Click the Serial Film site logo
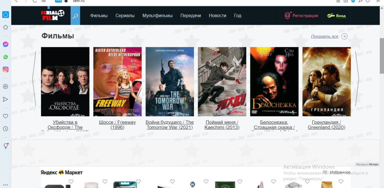Screen dimensions: 384x188 pyautogui.click(x=53, y=15)
